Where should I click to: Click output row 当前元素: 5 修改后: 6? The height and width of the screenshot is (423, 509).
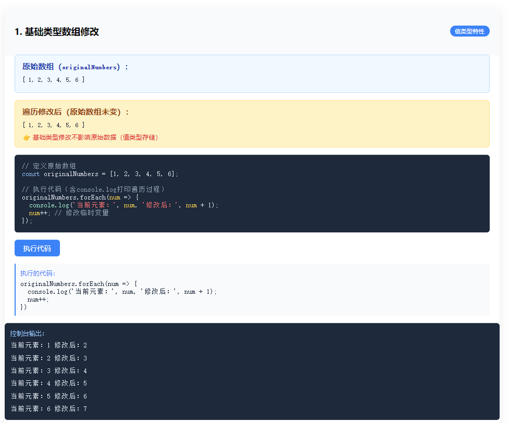pyautogui.click(x=48, y=396)
